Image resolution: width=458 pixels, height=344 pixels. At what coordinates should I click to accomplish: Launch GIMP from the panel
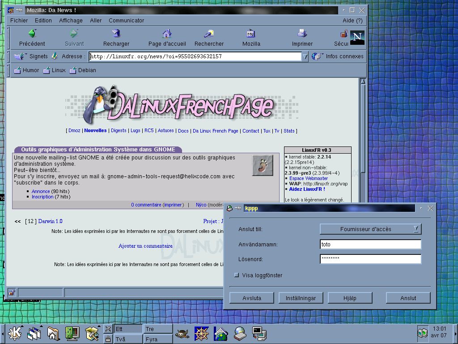point(182,333)
